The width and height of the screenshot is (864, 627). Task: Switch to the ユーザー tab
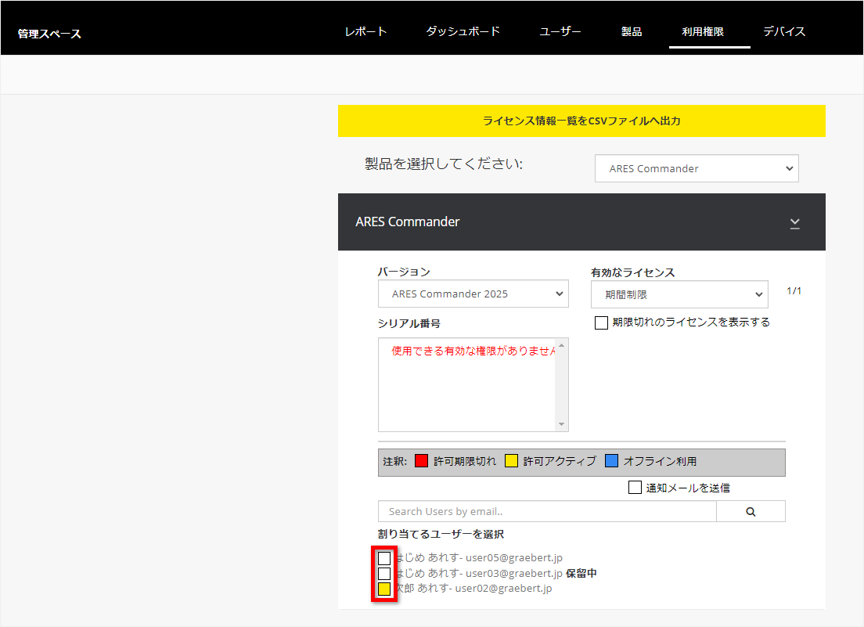point(560,31)
